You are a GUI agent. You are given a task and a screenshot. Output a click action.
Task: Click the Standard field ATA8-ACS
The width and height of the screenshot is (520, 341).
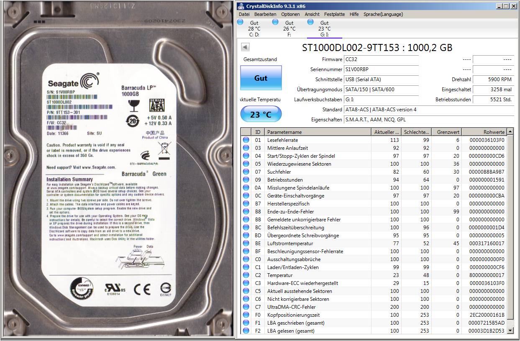[429, 110]
